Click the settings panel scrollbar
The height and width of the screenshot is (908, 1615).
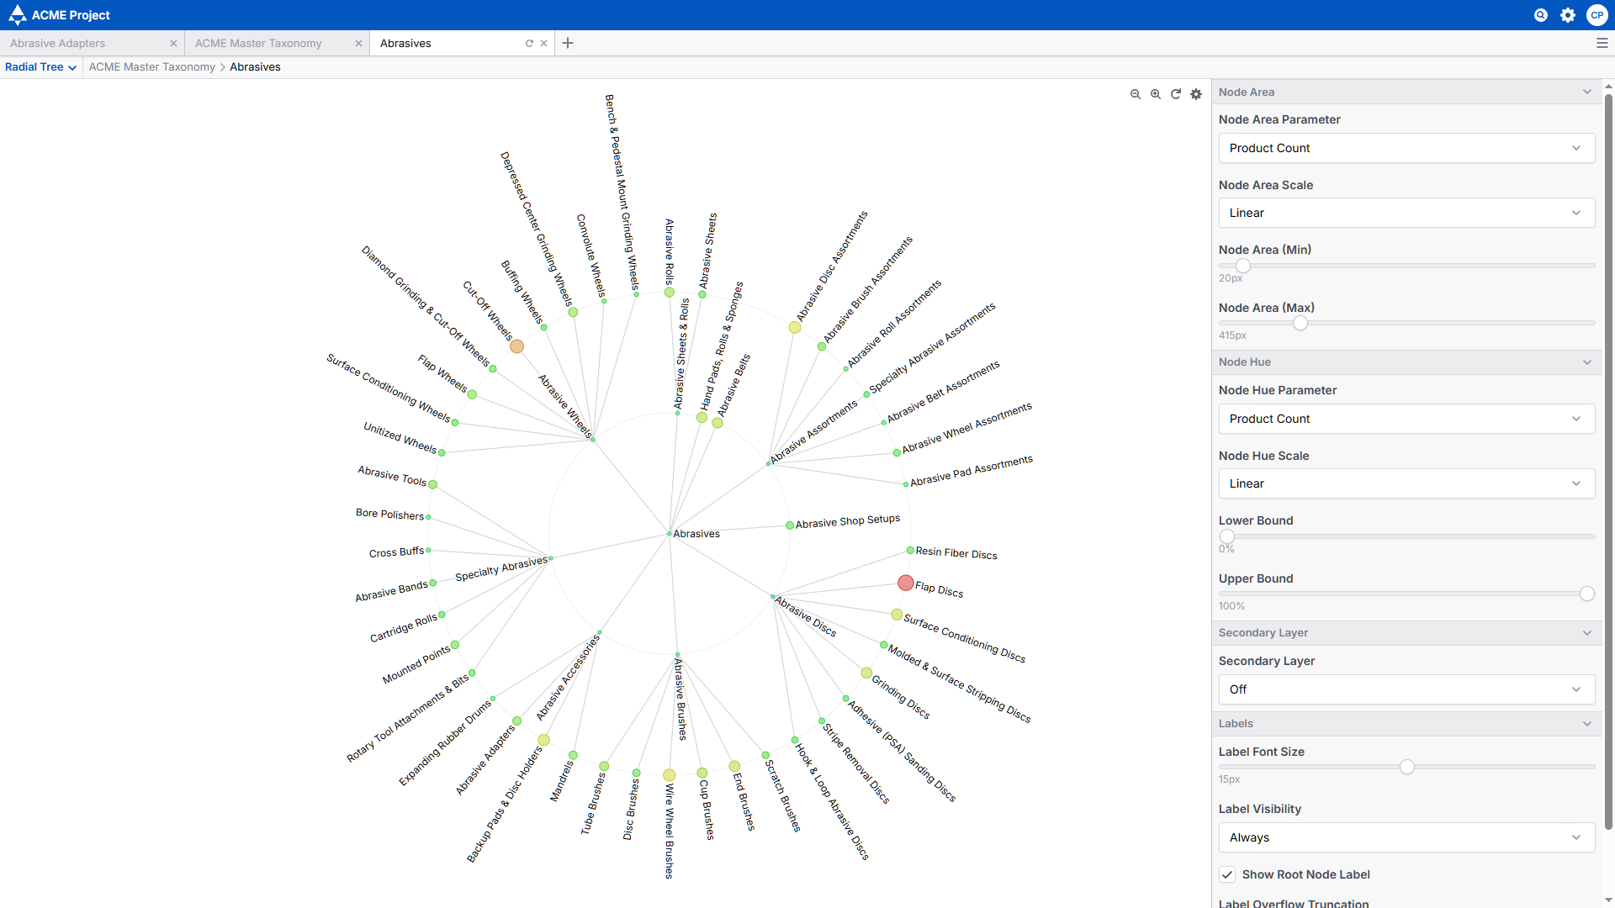click(x=1608, y=462)
